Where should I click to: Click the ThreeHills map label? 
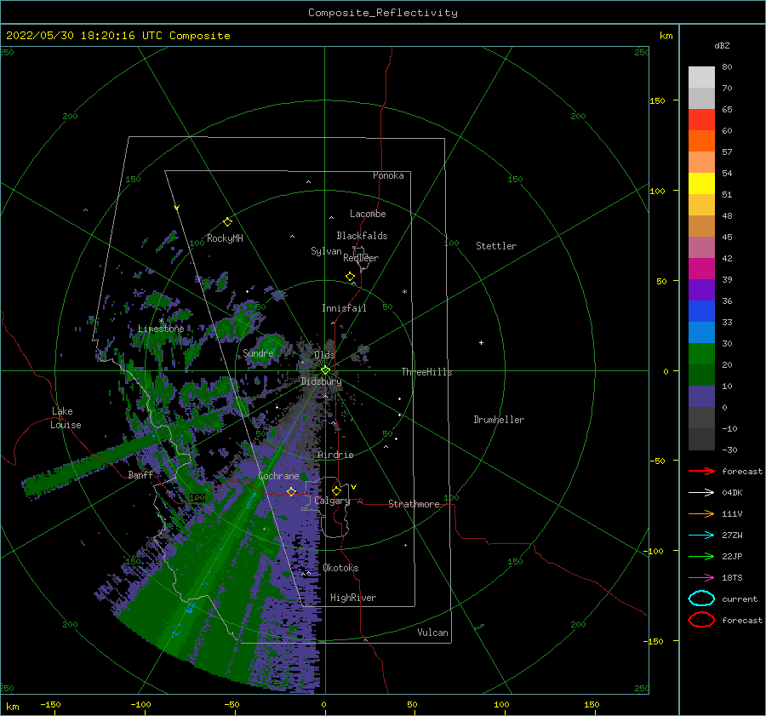point(426,372)
